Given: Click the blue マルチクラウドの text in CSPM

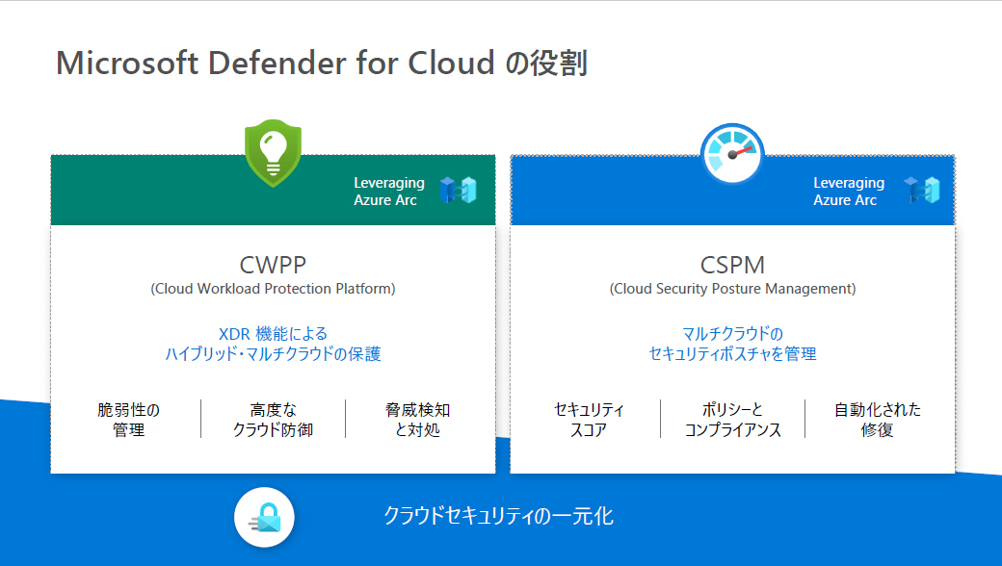Looking at the screenshot, I should (x=732, y=334).
